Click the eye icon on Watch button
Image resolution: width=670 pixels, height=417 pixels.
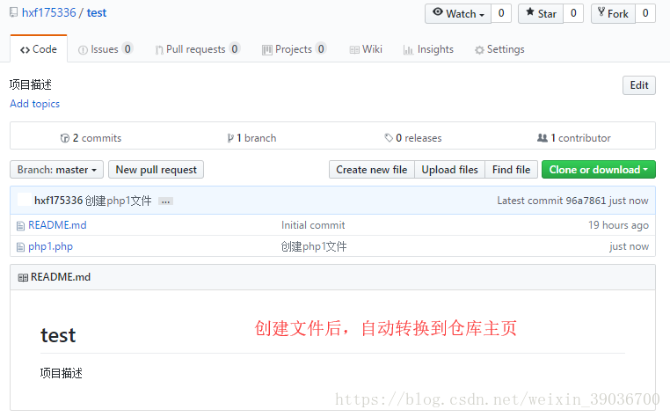click(438, 12)
